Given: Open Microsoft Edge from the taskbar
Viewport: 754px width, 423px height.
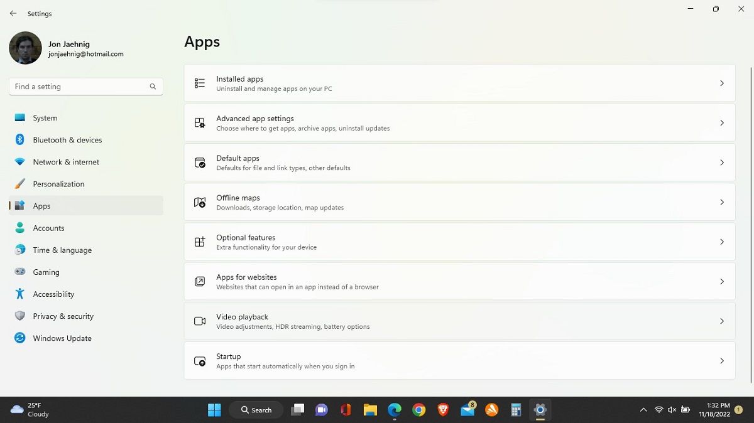Looking at the screenshot, I should pyautogui.click(x=394, y=409).
